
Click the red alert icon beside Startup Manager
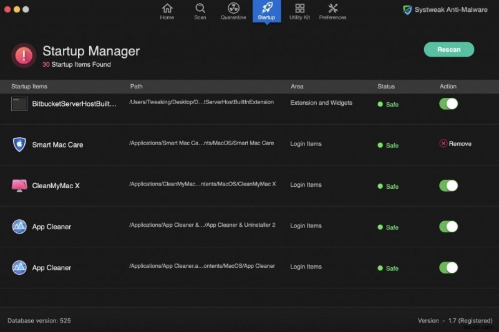[24, 55]
